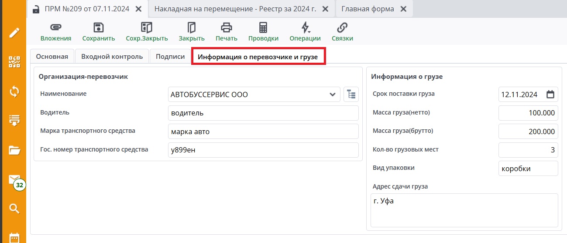
Task: Click the Адрес сдачи груза text area
Action: click(464, 210)
